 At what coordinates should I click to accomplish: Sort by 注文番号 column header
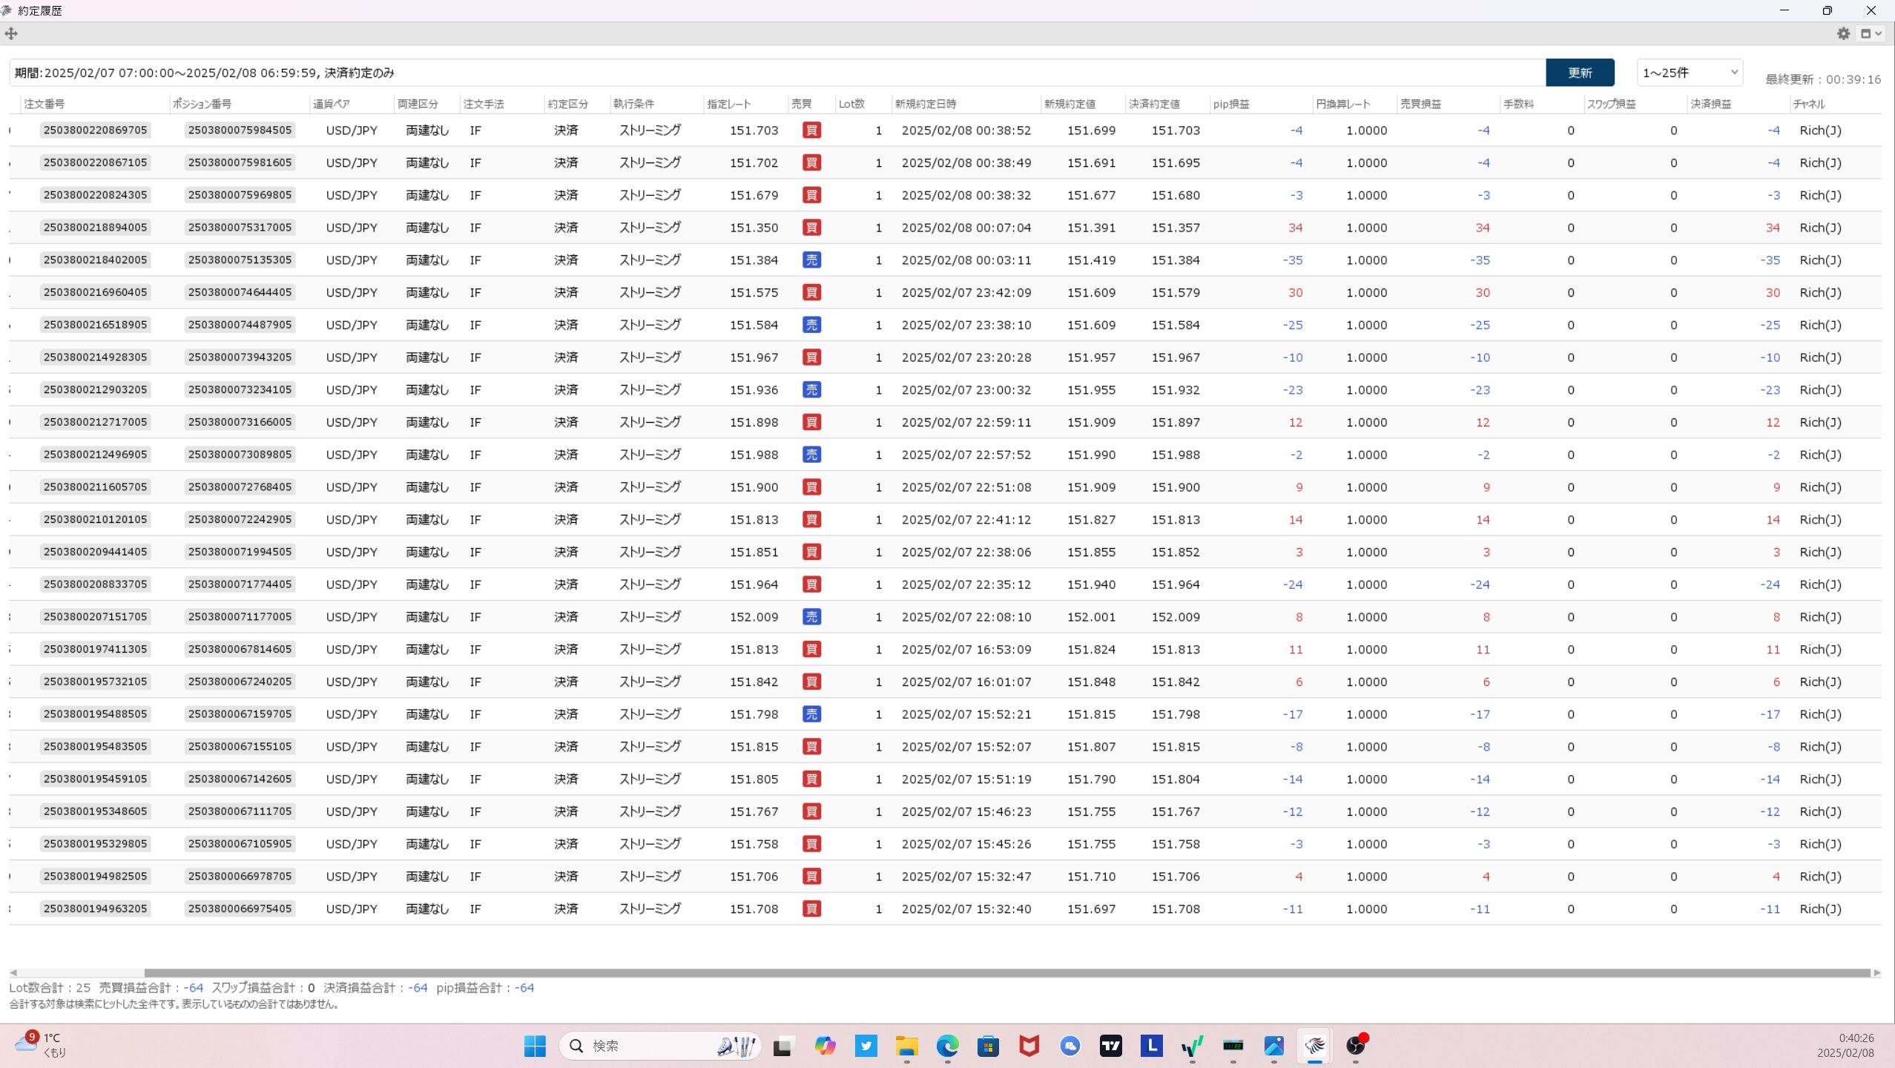point(45,104)
